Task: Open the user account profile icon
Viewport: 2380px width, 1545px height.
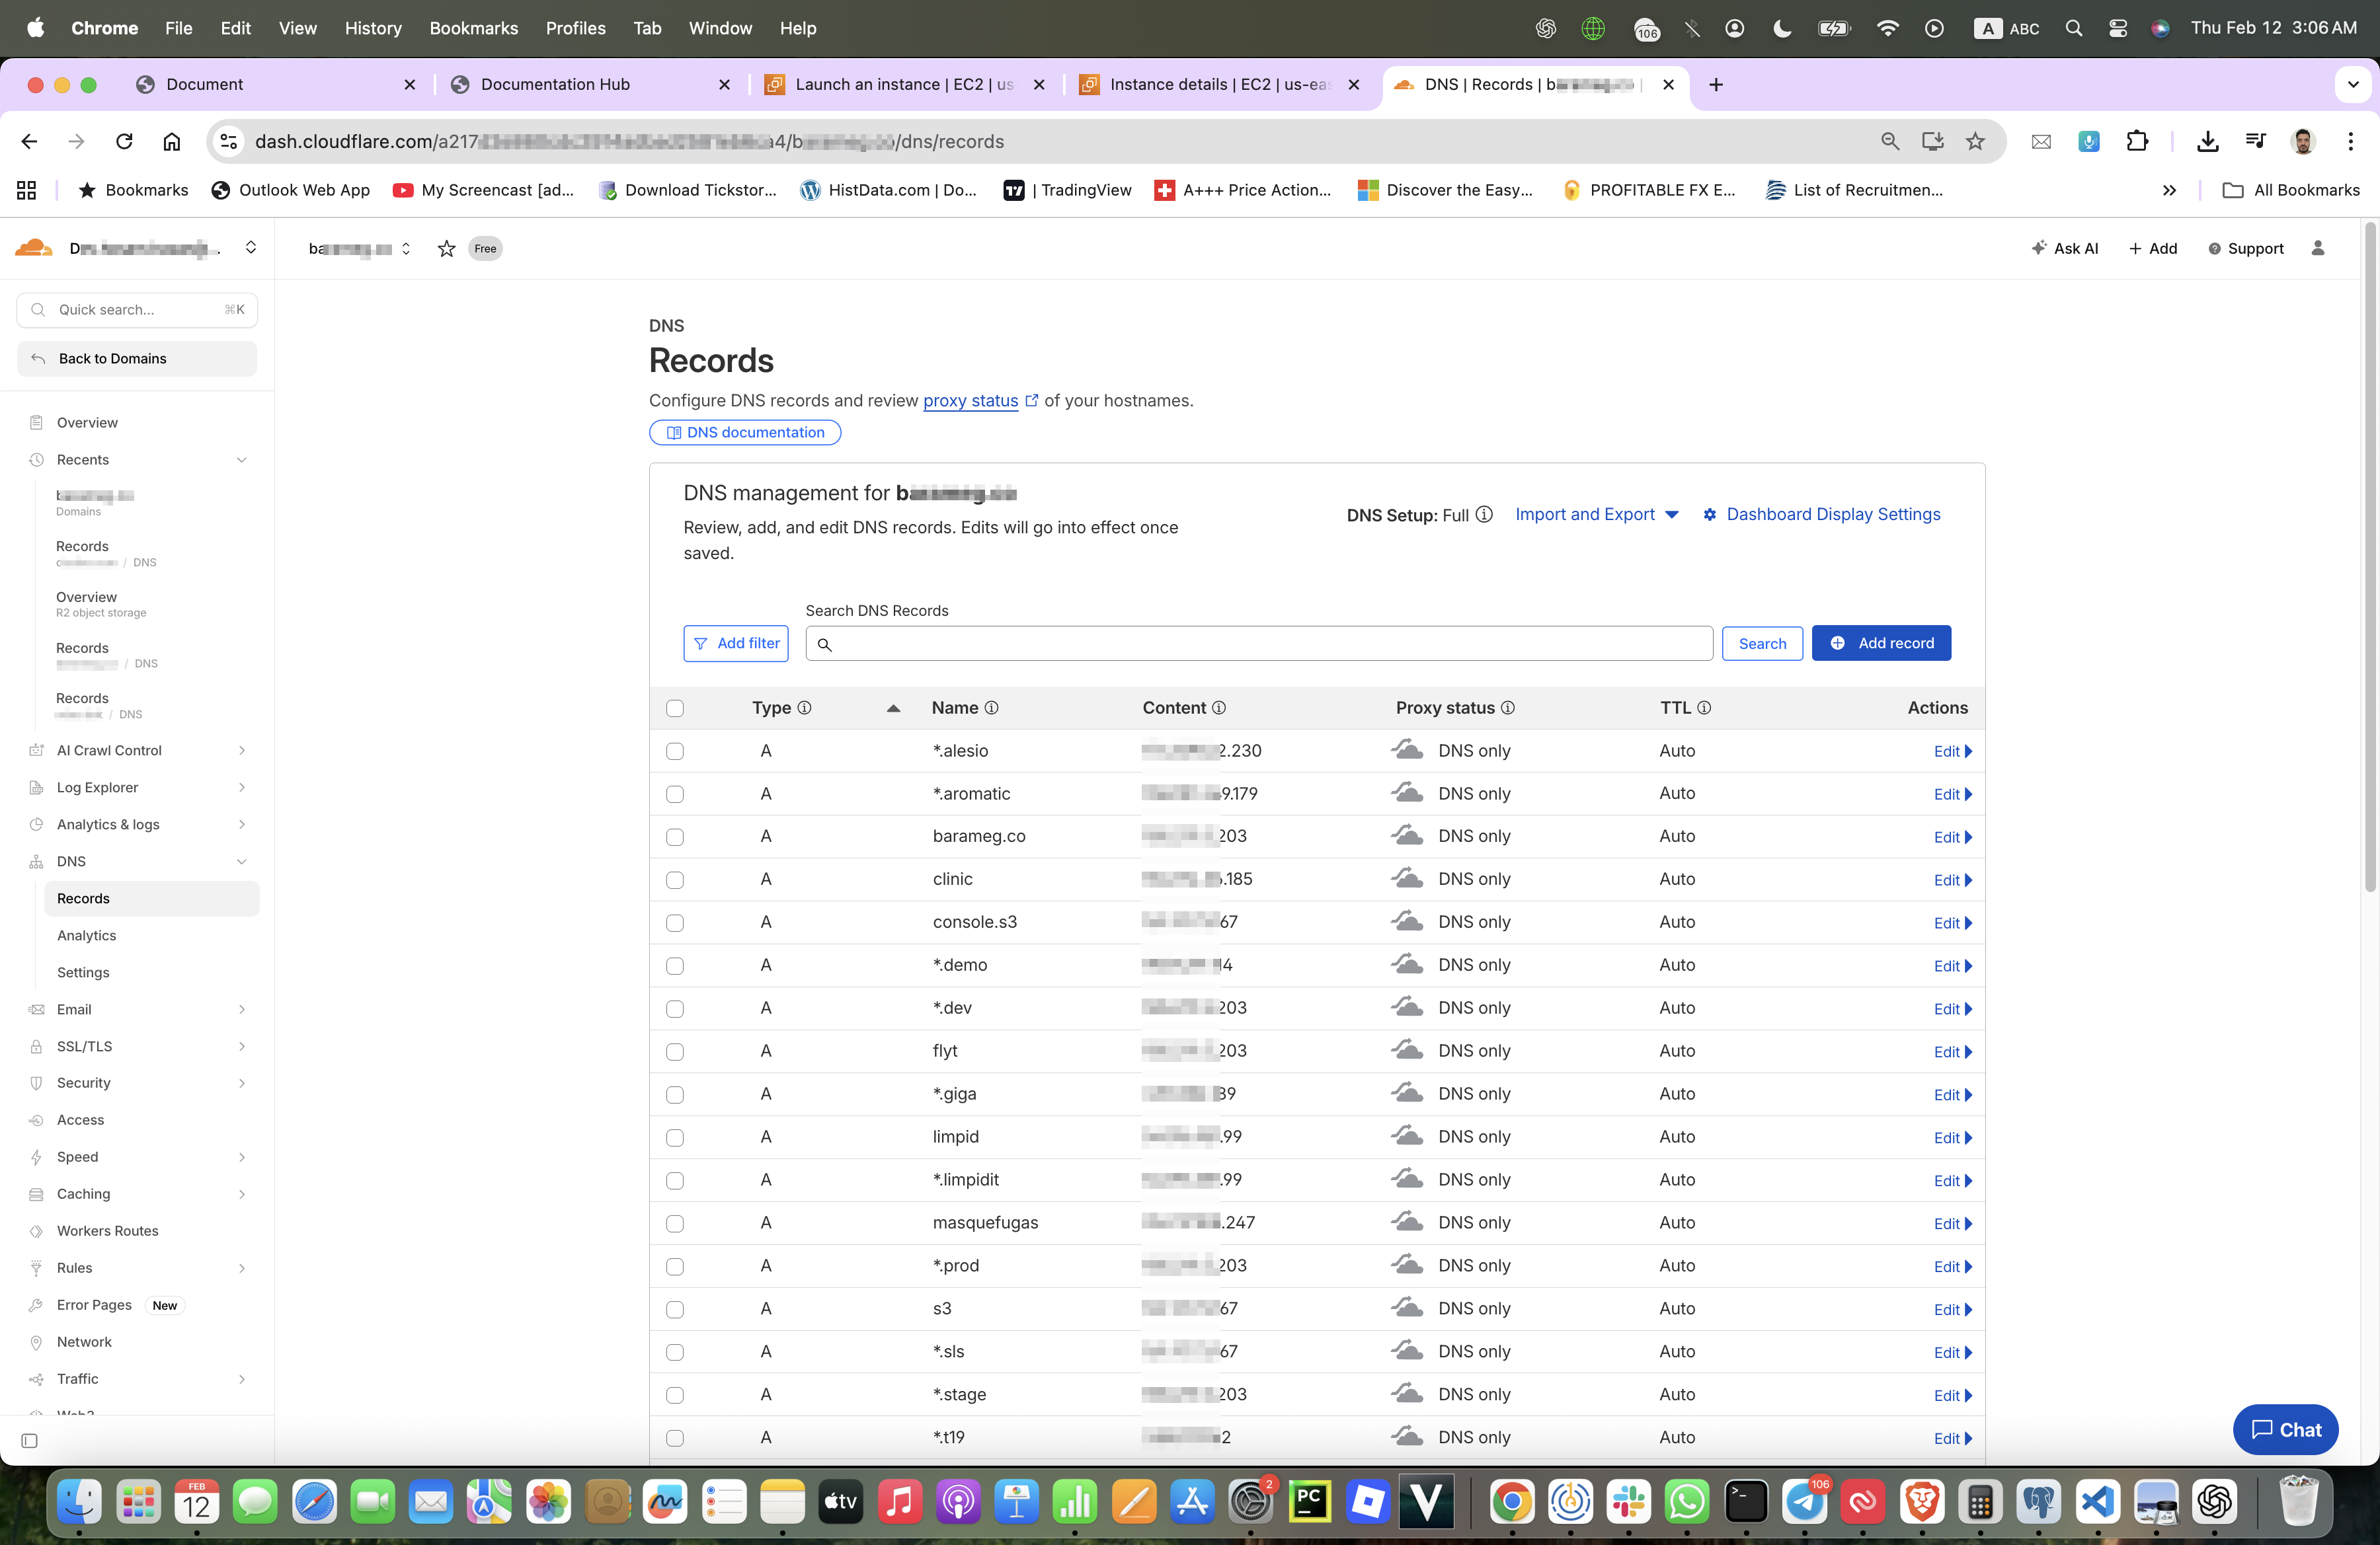Action: pos(2317,248)
